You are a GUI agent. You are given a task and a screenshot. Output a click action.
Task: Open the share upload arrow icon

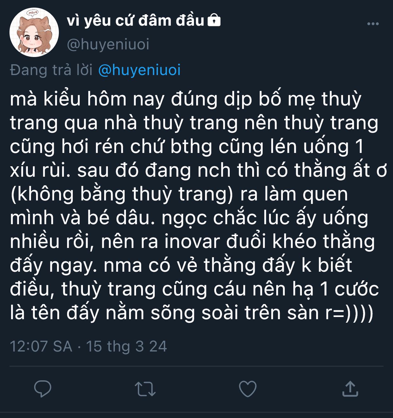[x=350, y=389]
